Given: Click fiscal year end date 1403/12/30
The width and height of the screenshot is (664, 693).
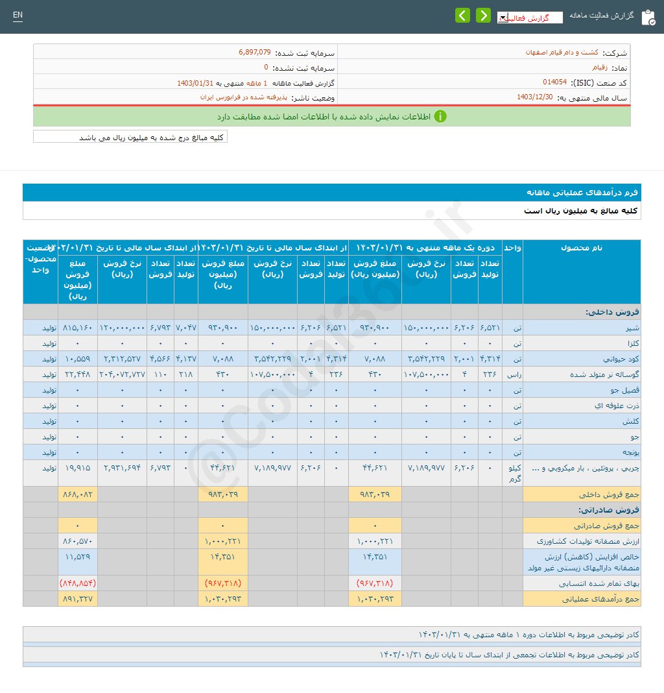Looking at the screenshot, I should tap(534, 97).
